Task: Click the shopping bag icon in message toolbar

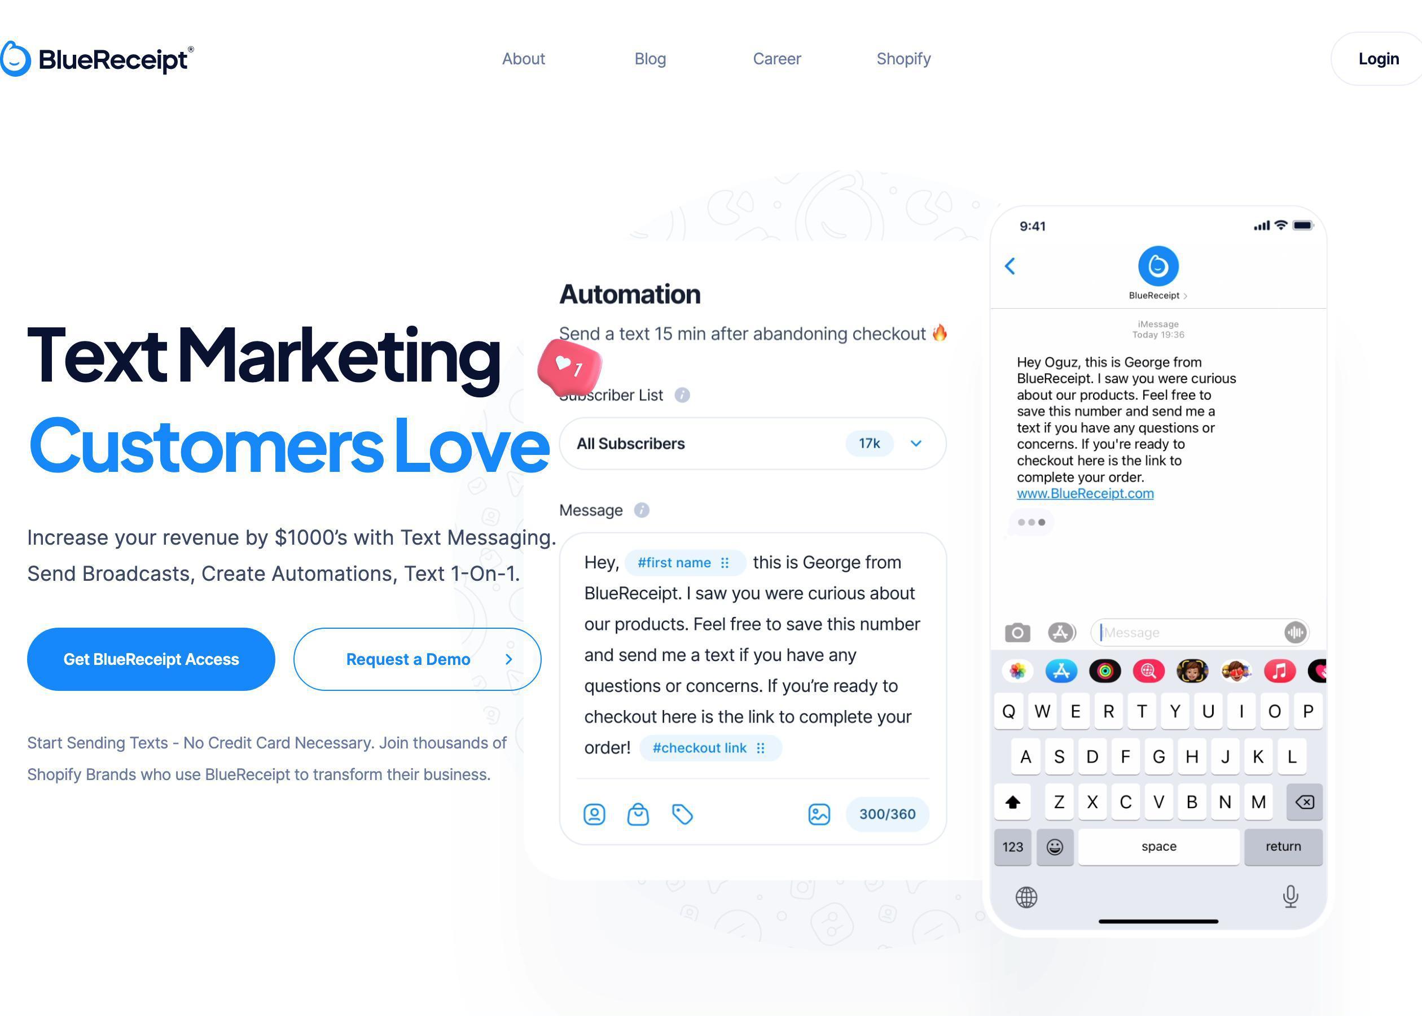Action: coord(638,814)
